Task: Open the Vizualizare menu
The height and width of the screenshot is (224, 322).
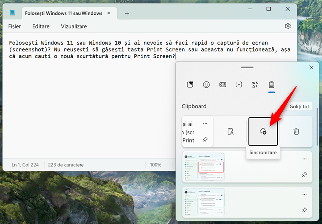Action: point(74,26)
